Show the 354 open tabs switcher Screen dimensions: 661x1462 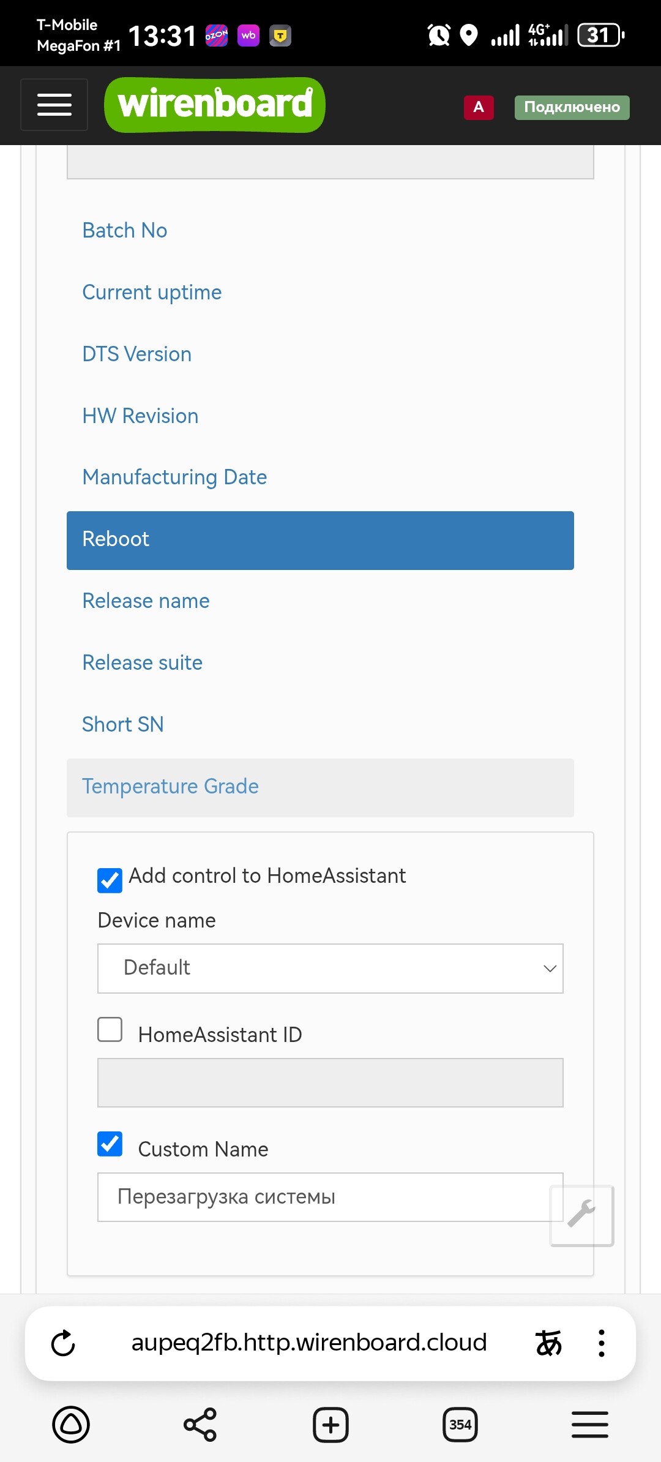coord(460,1425)
